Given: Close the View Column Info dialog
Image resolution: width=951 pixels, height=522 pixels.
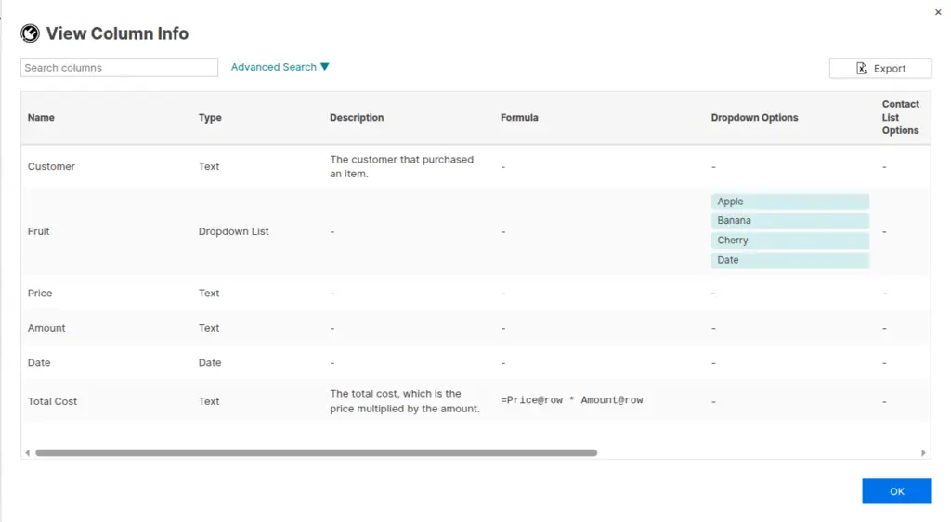Looking at the screenshot, I should (x=938, y=12).
